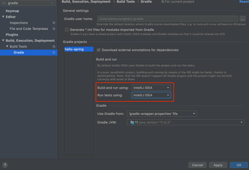The image size is (249, 170).
Task: Click the Apply button
Action: (218, 165)
